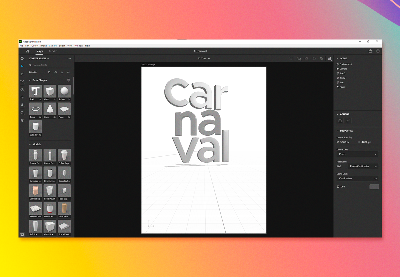
Task: Open the Scene Units Centimeters dropdown
Action: tap(357, 178)
